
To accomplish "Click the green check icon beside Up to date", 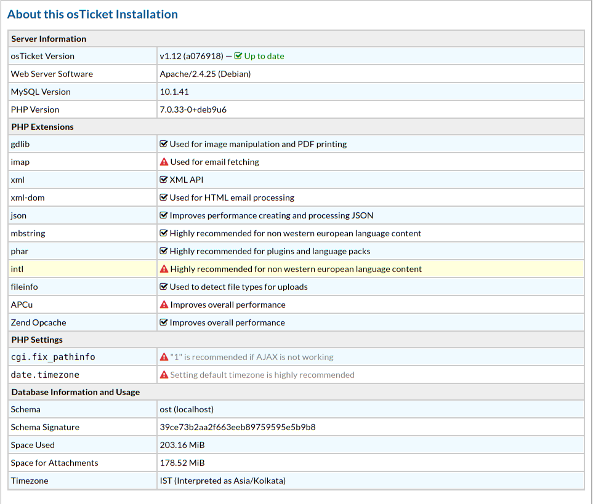I will 238,56.
